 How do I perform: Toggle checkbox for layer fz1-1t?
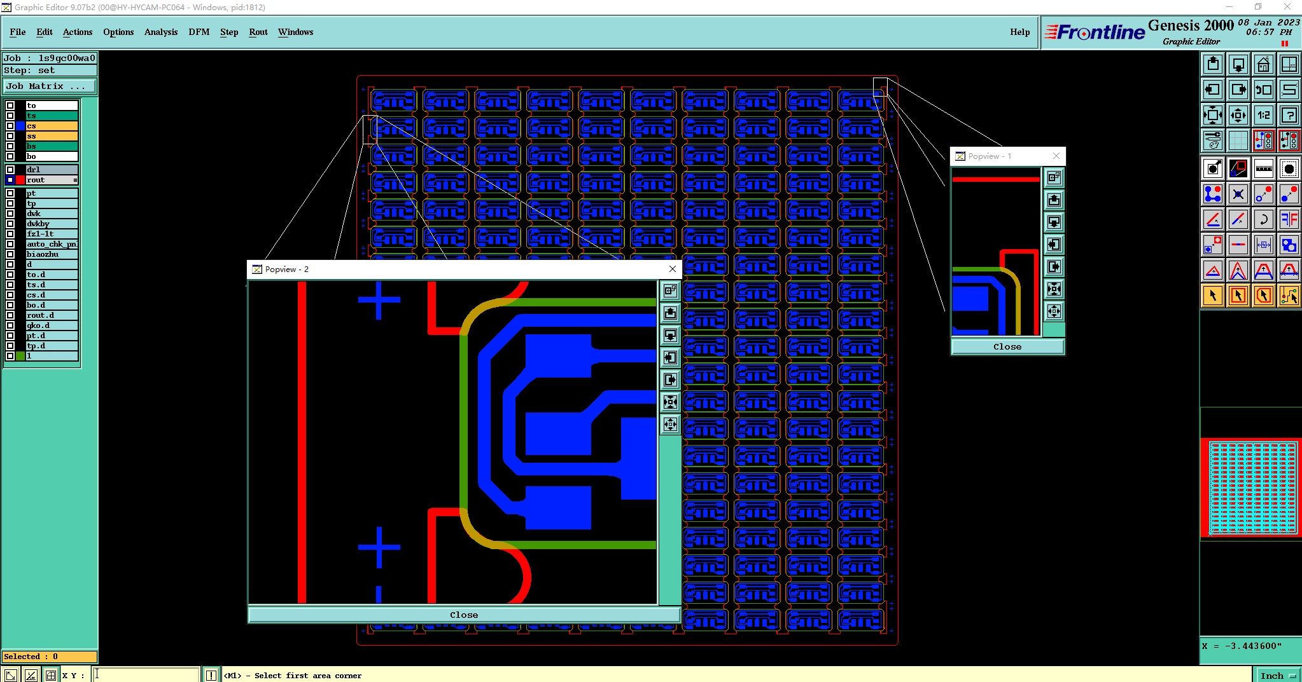pyautogui.click(x=10, y=234)
